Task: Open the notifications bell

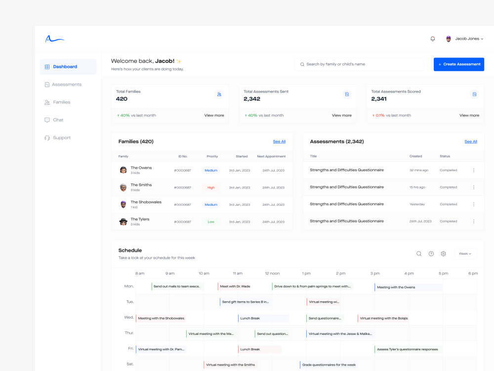Action: 433,39
